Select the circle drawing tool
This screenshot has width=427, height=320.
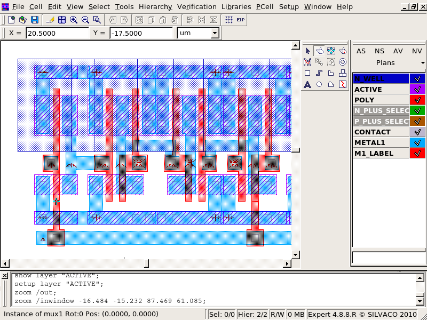pos(319,84)
